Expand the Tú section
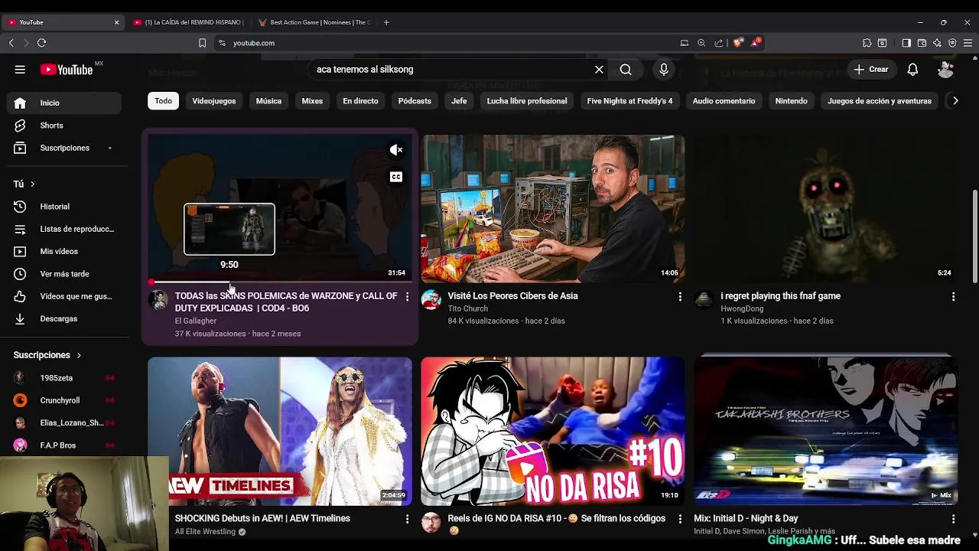 point(24,184)
